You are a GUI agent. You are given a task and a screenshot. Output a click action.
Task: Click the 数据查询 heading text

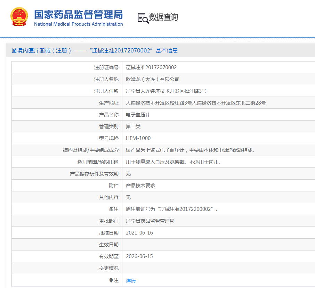click(x=163, y=17)
